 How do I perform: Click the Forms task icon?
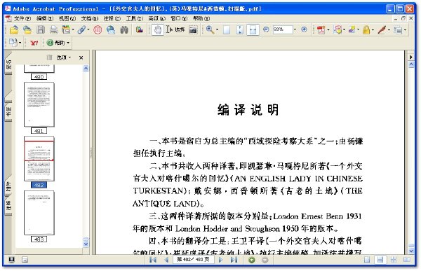pos(398,29)
